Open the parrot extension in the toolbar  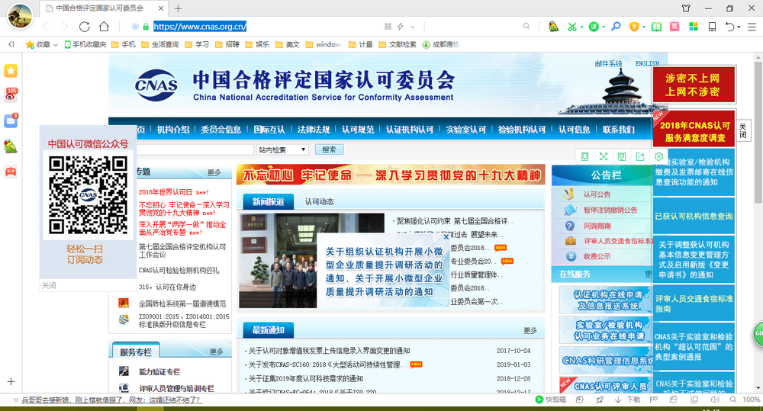(553, 27)
